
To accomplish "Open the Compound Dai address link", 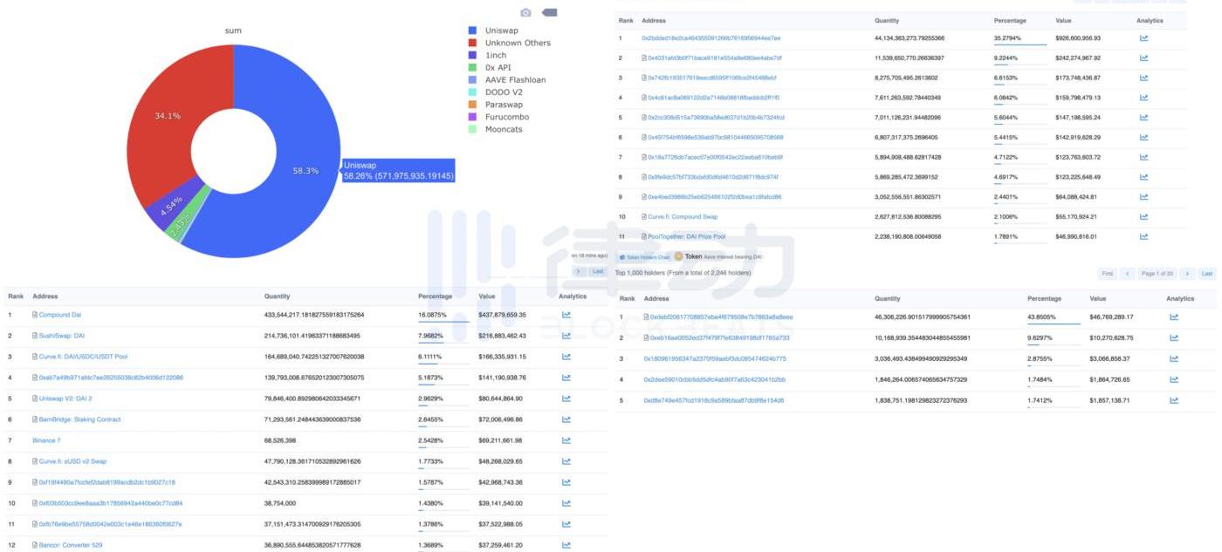I will [59, 315].
